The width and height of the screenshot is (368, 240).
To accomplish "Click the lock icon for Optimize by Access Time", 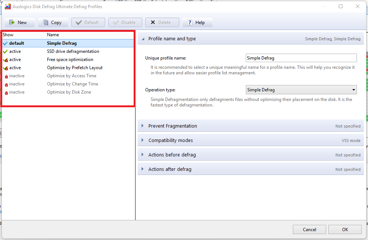I will pyautogui.click(x=6, y=77).
